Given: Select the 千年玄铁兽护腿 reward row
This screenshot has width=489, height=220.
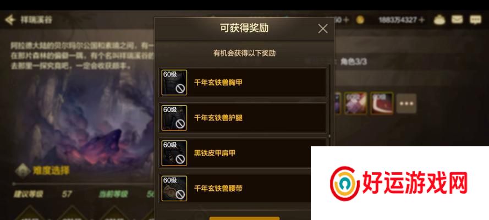Looking at the screenshot, I should [243, 118].
